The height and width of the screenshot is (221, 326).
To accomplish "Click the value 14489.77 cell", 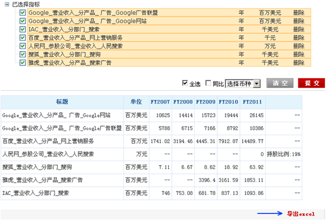I will click(253, 141).
